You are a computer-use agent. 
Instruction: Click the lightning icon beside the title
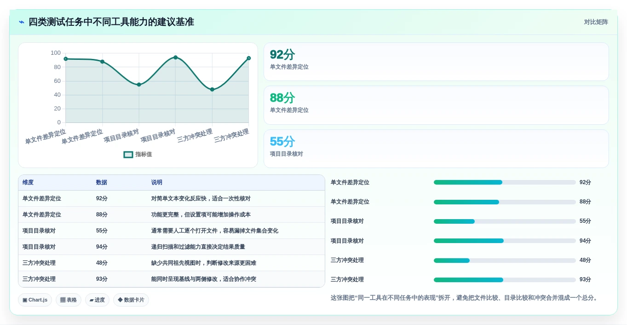(x=22, y=22)
